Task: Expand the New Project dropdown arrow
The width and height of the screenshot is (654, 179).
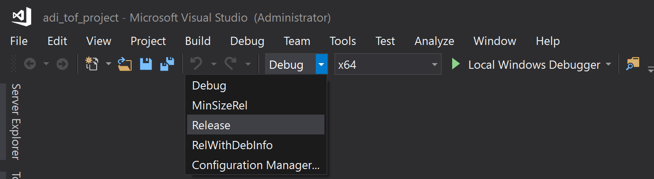Action: 108,64
